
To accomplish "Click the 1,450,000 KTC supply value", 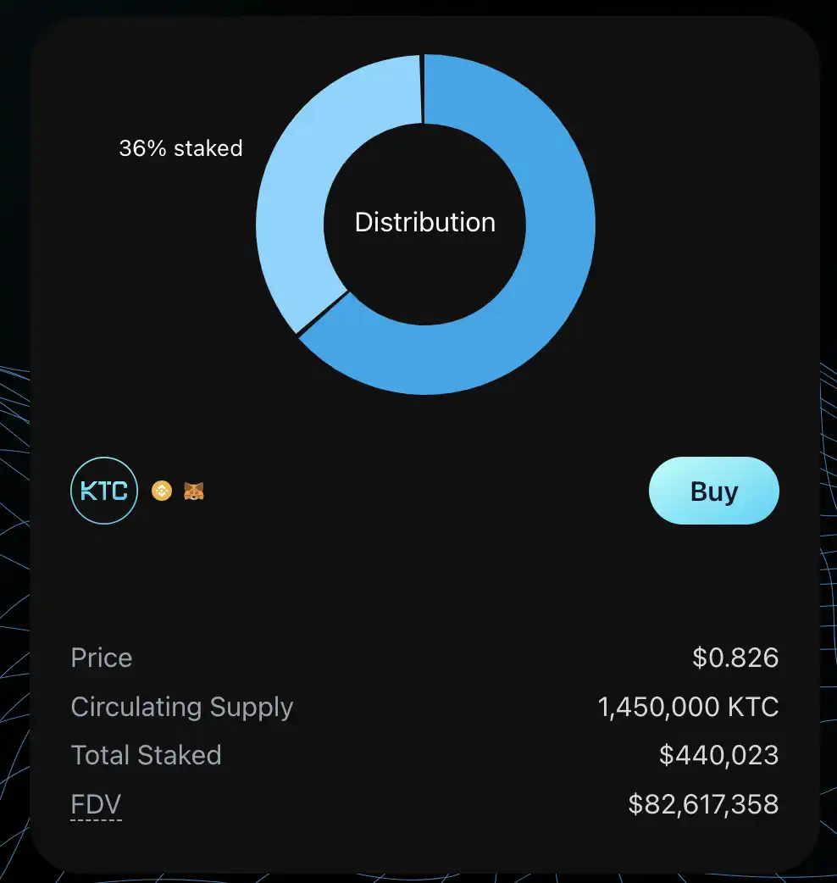I will 688,707.
